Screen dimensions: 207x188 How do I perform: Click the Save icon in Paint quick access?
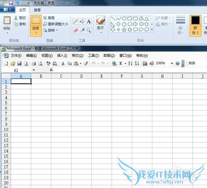(11, 3)
